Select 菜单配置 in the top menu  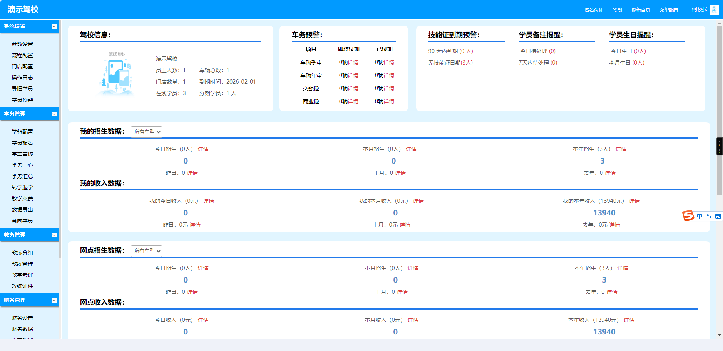669,10
